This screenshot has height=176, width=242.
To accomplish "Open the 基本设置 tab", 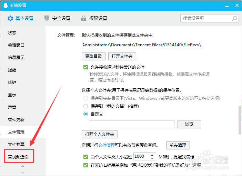I will [x=21, y=18].
